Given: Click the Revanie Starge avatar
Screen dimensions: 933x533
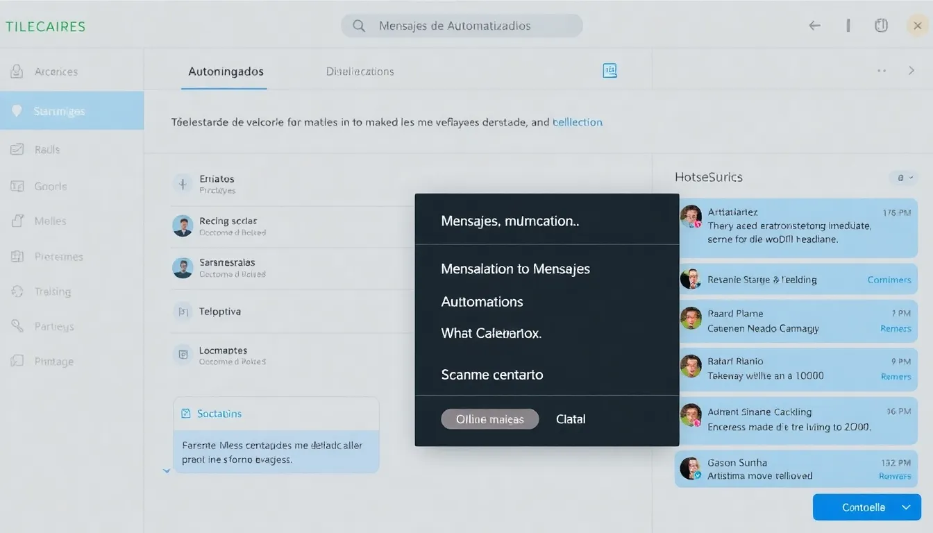Looking at the screenshot, I should (x=691, y=279).
